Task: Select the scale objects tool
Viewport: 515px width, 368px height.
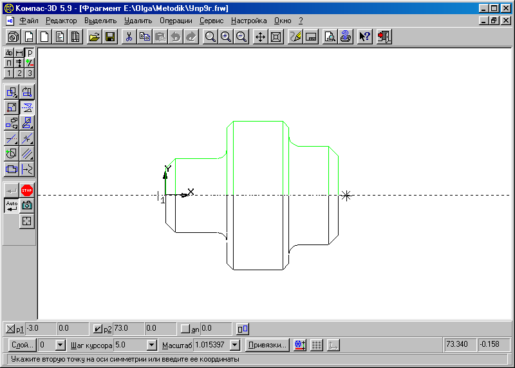Action: pyautogui.click(x=12, y=107)
